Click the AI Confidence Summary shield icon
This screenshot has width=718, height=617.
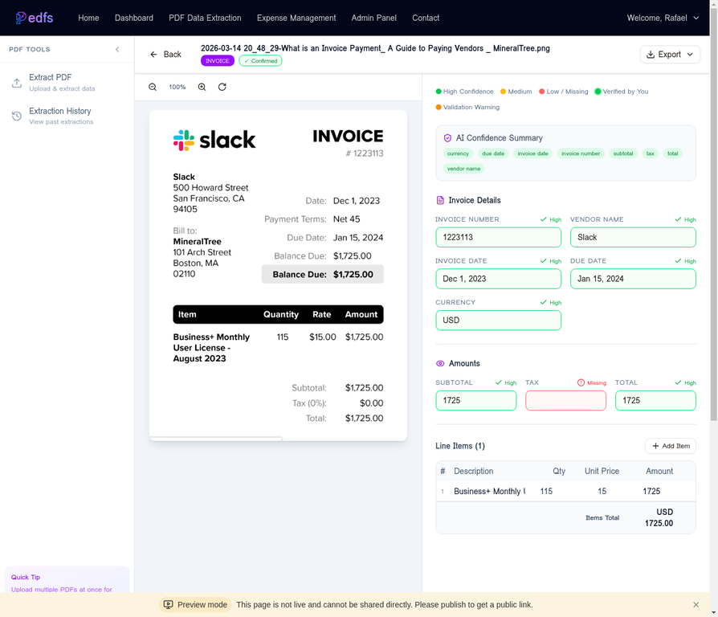point(447,138)
